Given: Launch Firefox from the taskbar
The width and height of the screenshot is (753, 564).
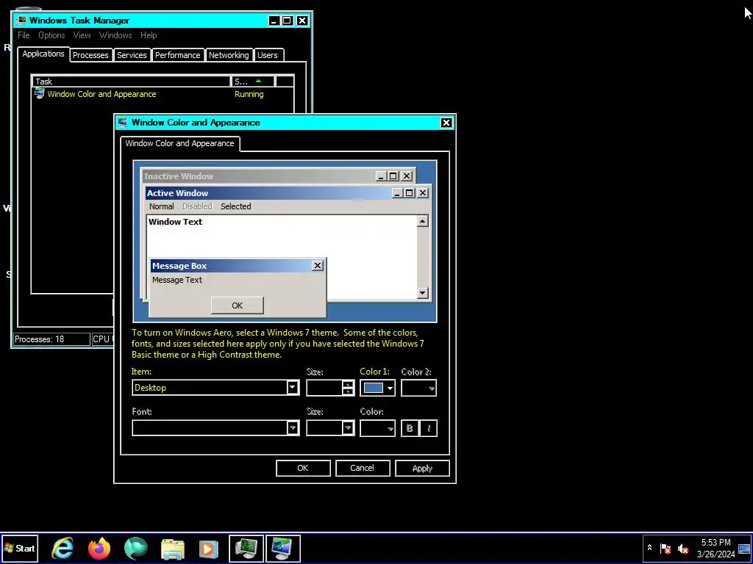Looking at the screenshot, I should pos(99,548).
